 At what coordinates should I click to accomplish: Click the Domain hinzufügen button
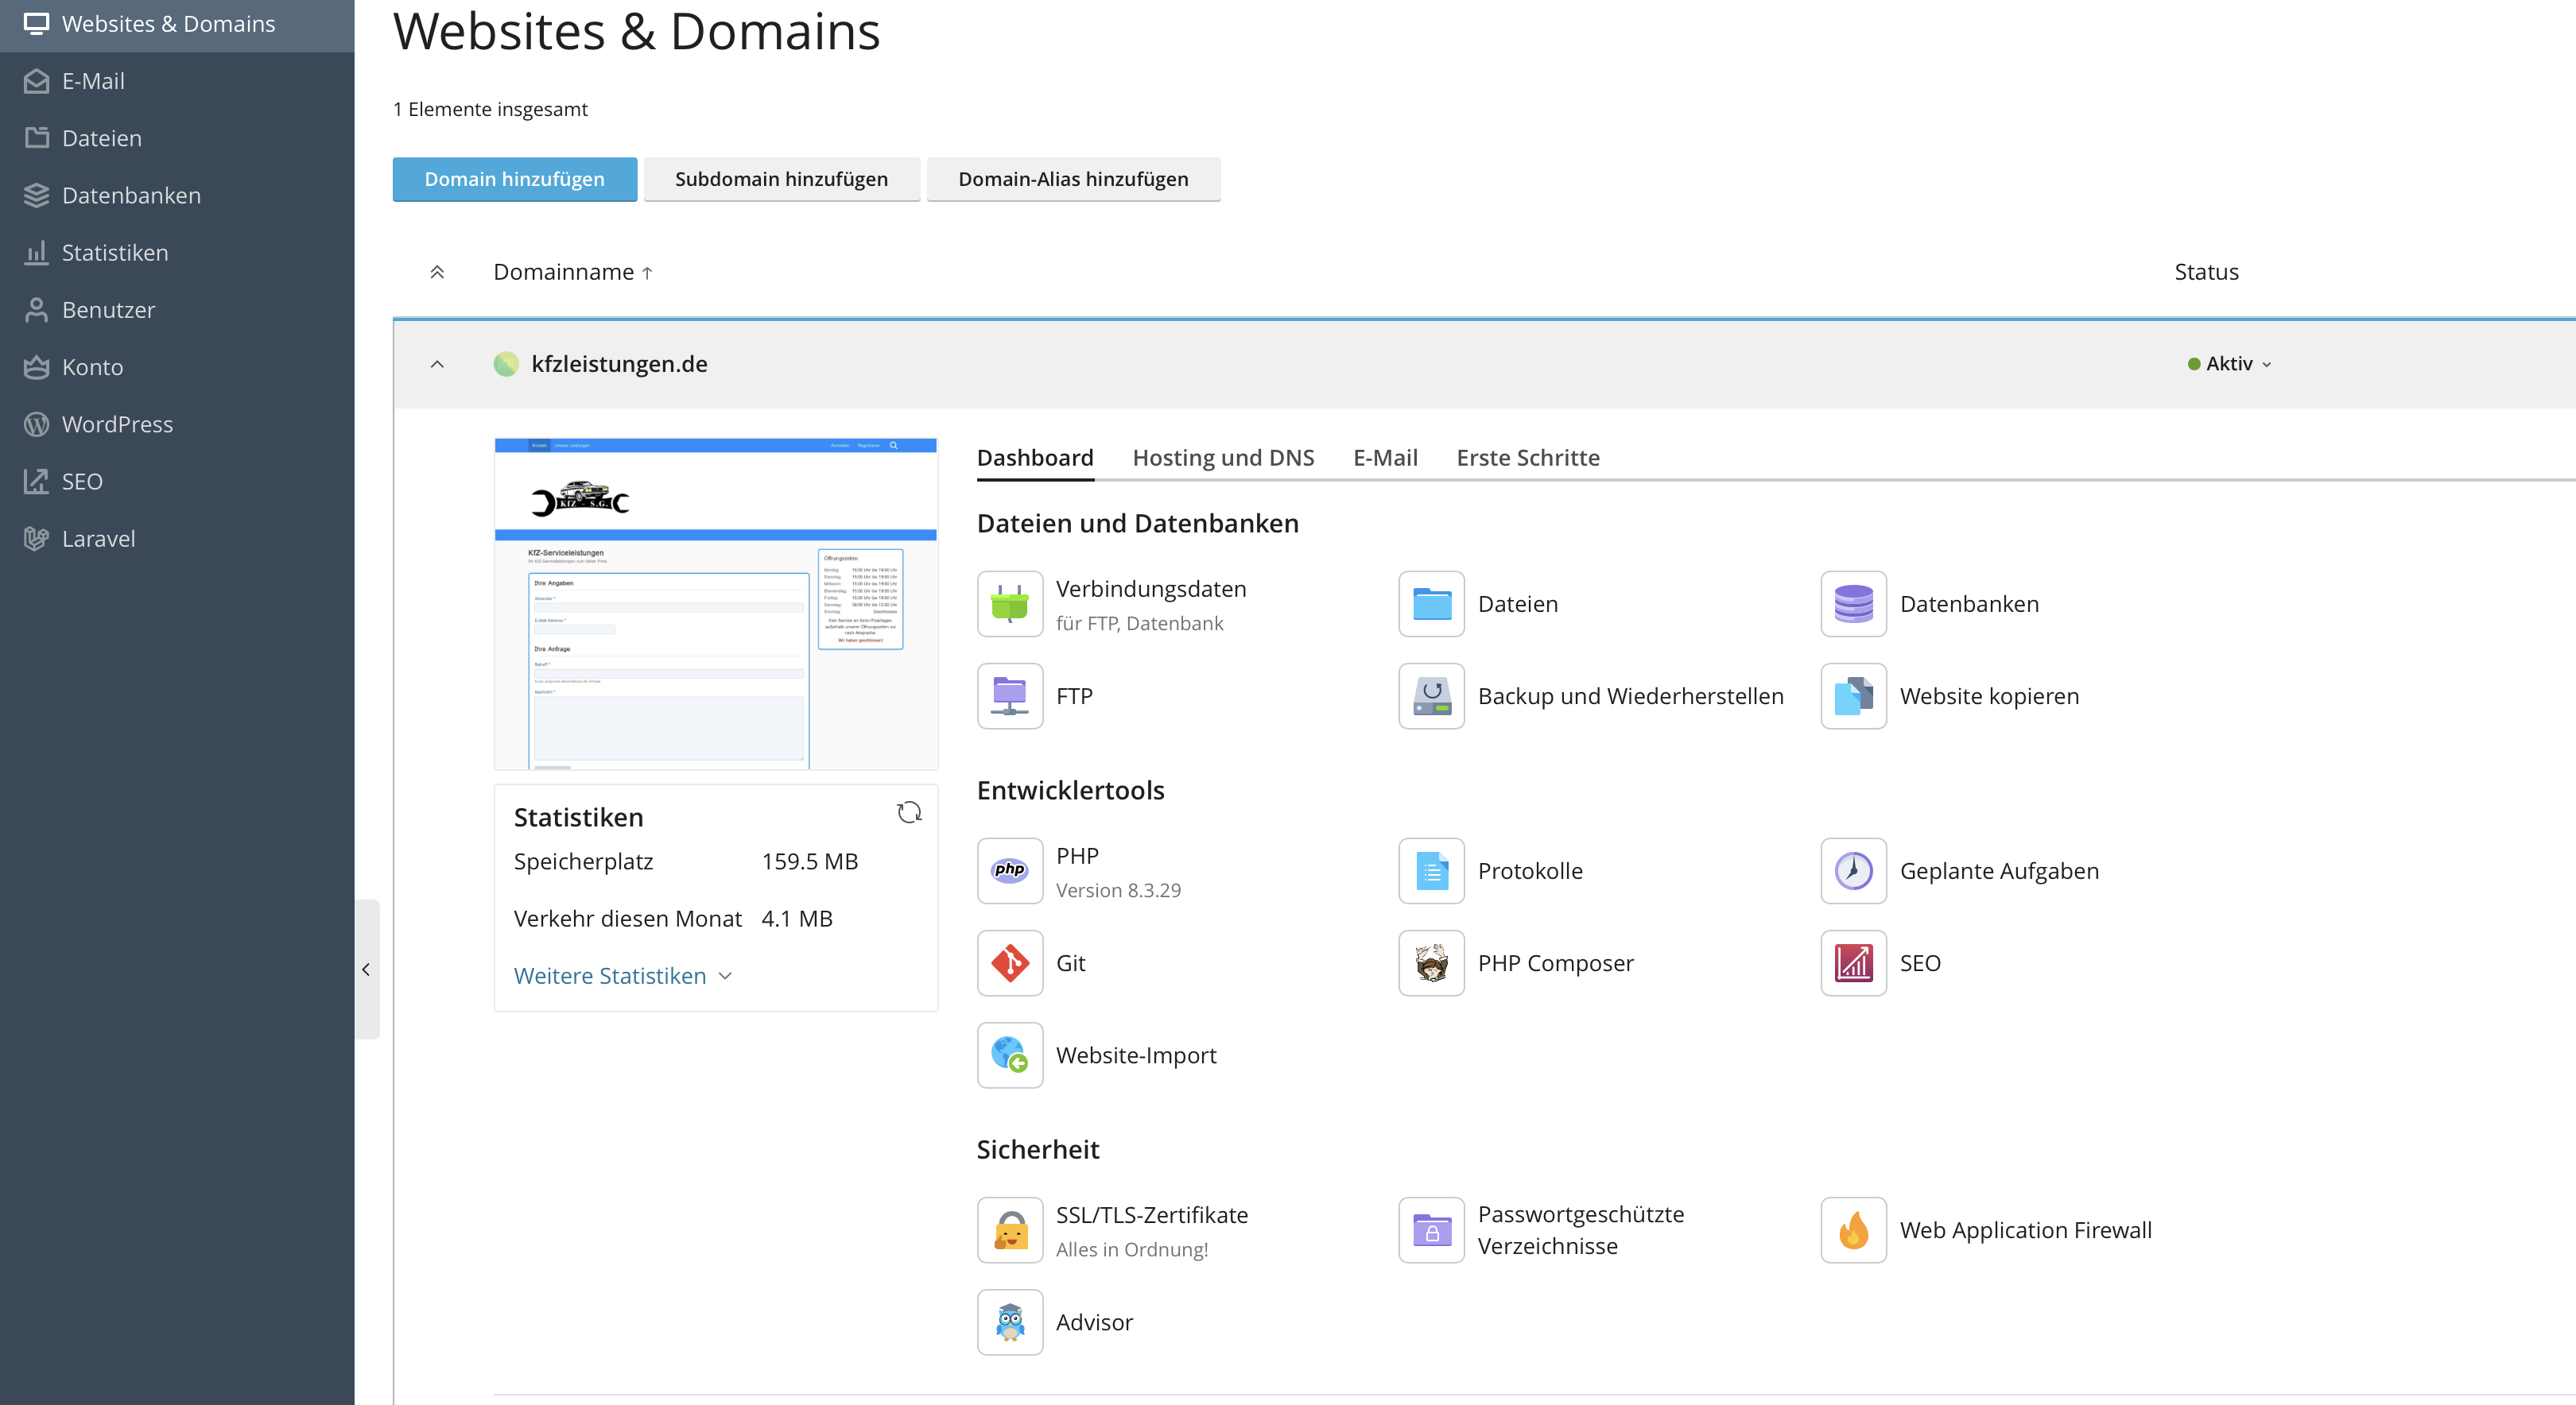pyautogui.click(x=514, y=179)
